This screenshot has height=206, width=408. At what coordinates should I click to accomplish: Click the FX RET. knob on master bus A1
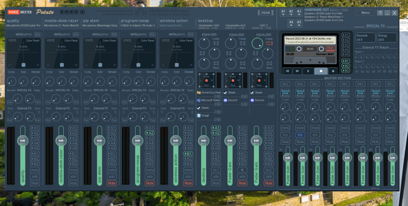286,107
